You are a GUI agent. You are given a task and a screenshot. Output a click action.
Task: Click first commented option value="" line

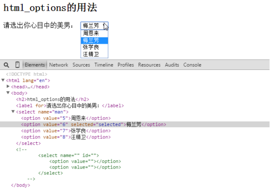click(85, 161)
